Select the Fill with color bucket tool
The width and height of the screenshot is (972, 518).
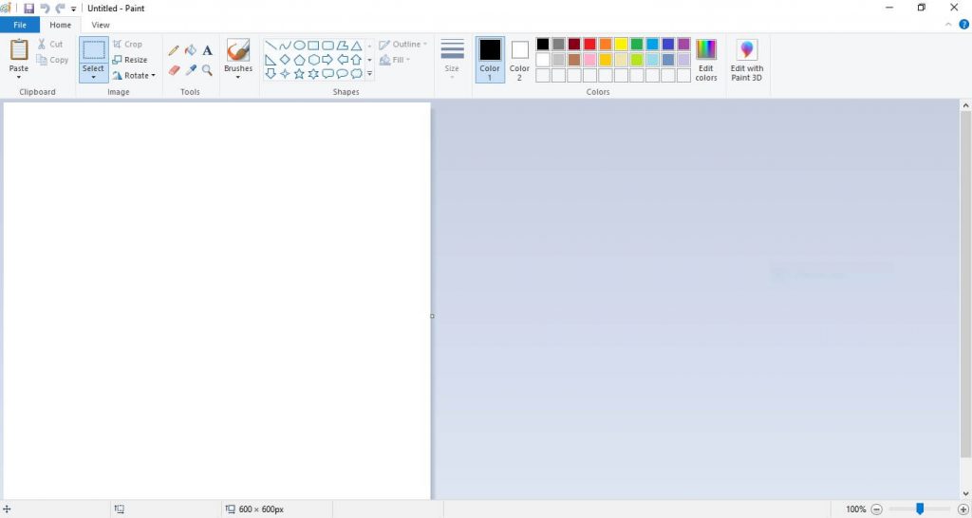pyautogui.click(x=190, y=50)
